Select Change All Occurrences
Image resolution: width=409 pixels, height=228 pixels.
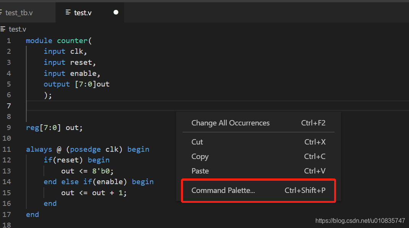[230, 123]
